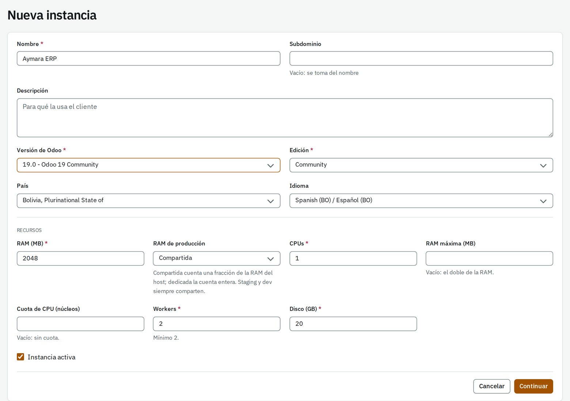Select the RAM (MB) field showing 2048
This screenshot has width=570, height=401.
coord(80,258)
